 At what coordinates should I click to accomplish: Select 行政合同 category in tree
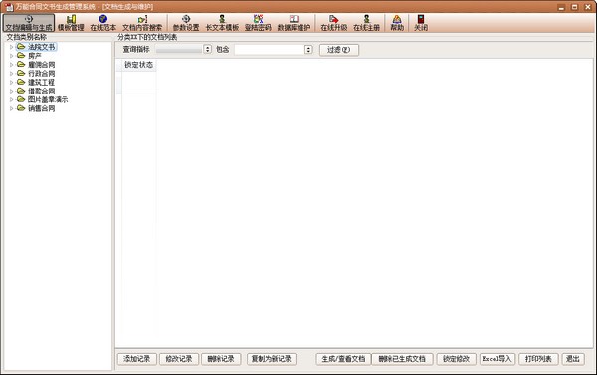[42, 73]
